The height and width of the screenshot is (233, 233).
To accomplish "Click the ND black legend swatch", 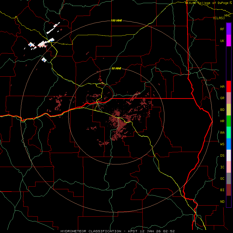I will pos(229,201).
